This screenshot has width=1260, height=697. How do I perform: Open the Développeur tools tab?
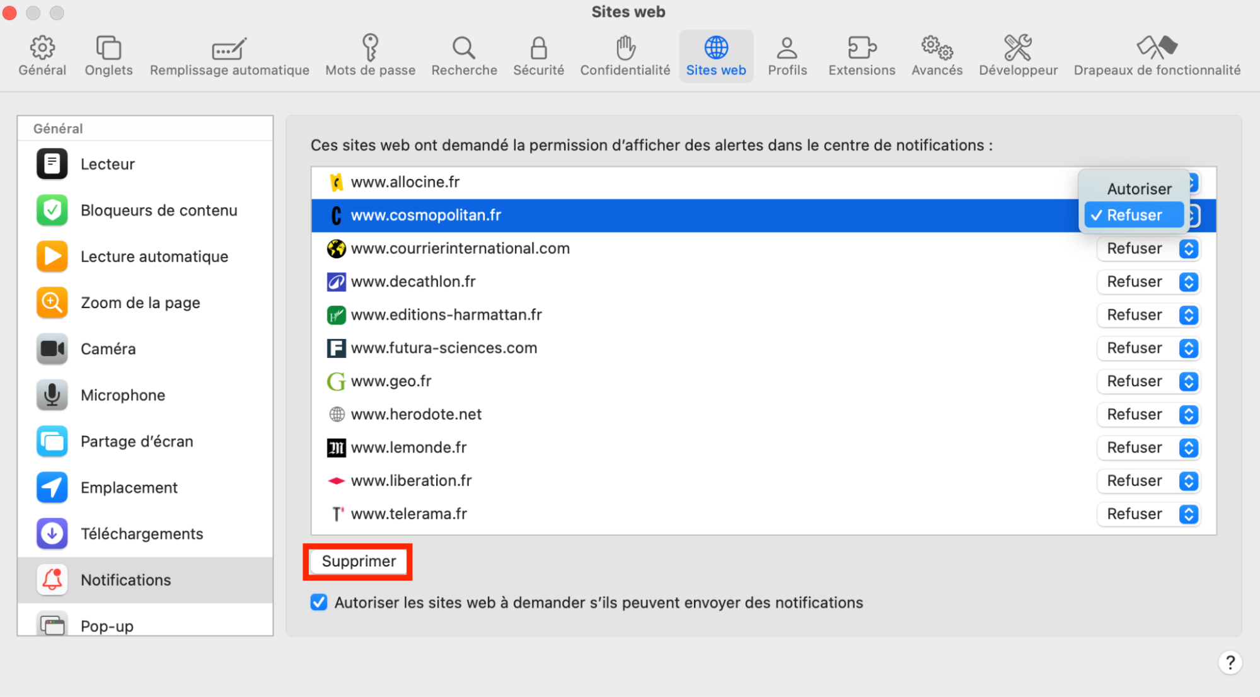tap(1018, 55)
